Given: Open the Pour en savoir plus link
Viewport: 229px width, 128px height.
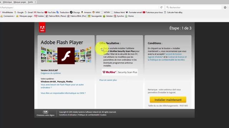Looking at the screenshot, I should pyautogui.click(x=108, y=80).
